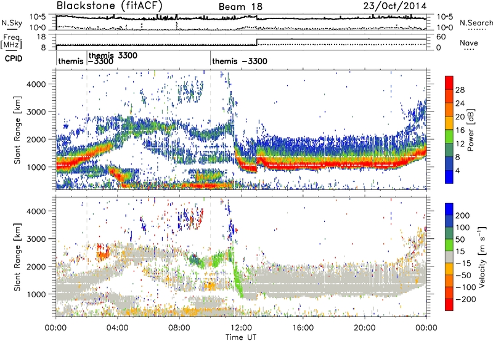The width and height of the screenshot is (493, 341).
Task: Click the '-50' tick on the velocity colorbar
Action: (463, 275)
